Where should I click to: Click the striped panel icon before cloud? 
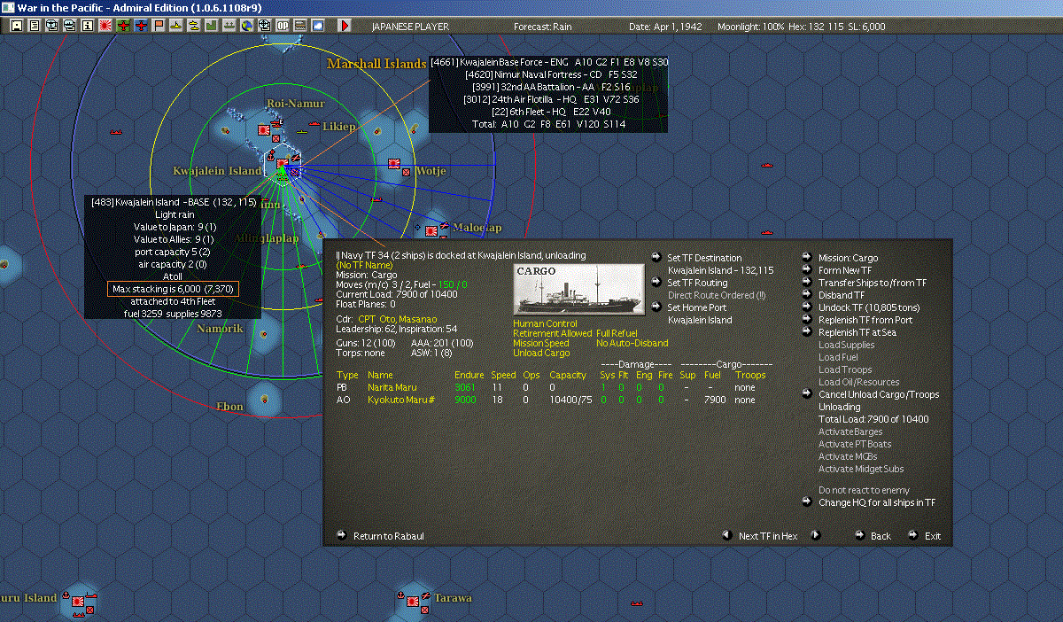[299, 26]
